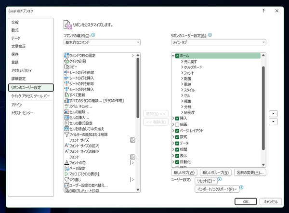289x213 pixels.
Task: Click info icon next to コマンドの選択
Action: 93,35
